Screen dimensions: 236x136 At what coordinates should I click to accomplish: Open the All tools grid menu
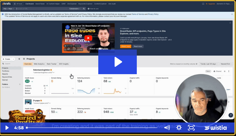(x=18, y=4)
